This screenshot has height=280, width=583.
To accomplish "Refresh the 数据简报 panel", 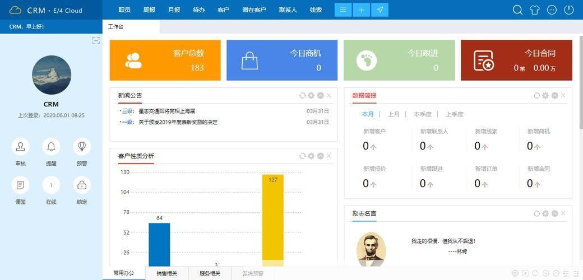I will 536,95.
